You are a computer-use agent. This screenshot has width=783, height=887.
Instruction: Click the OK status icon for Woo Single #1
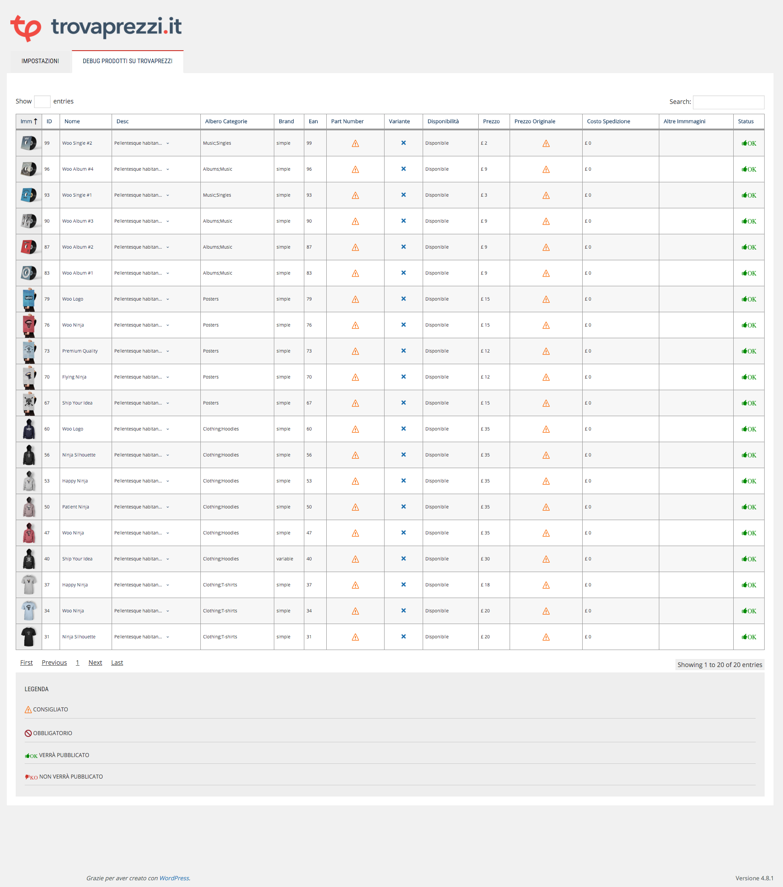coord(749,195)
